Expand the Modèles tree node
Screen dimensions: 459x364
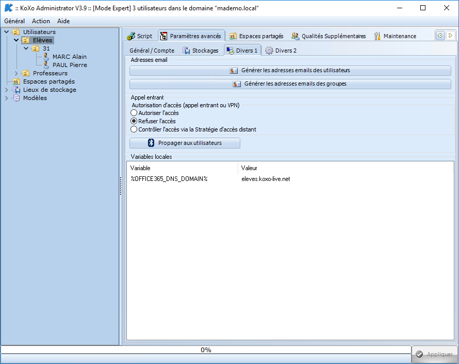click(x=6, y=98)
